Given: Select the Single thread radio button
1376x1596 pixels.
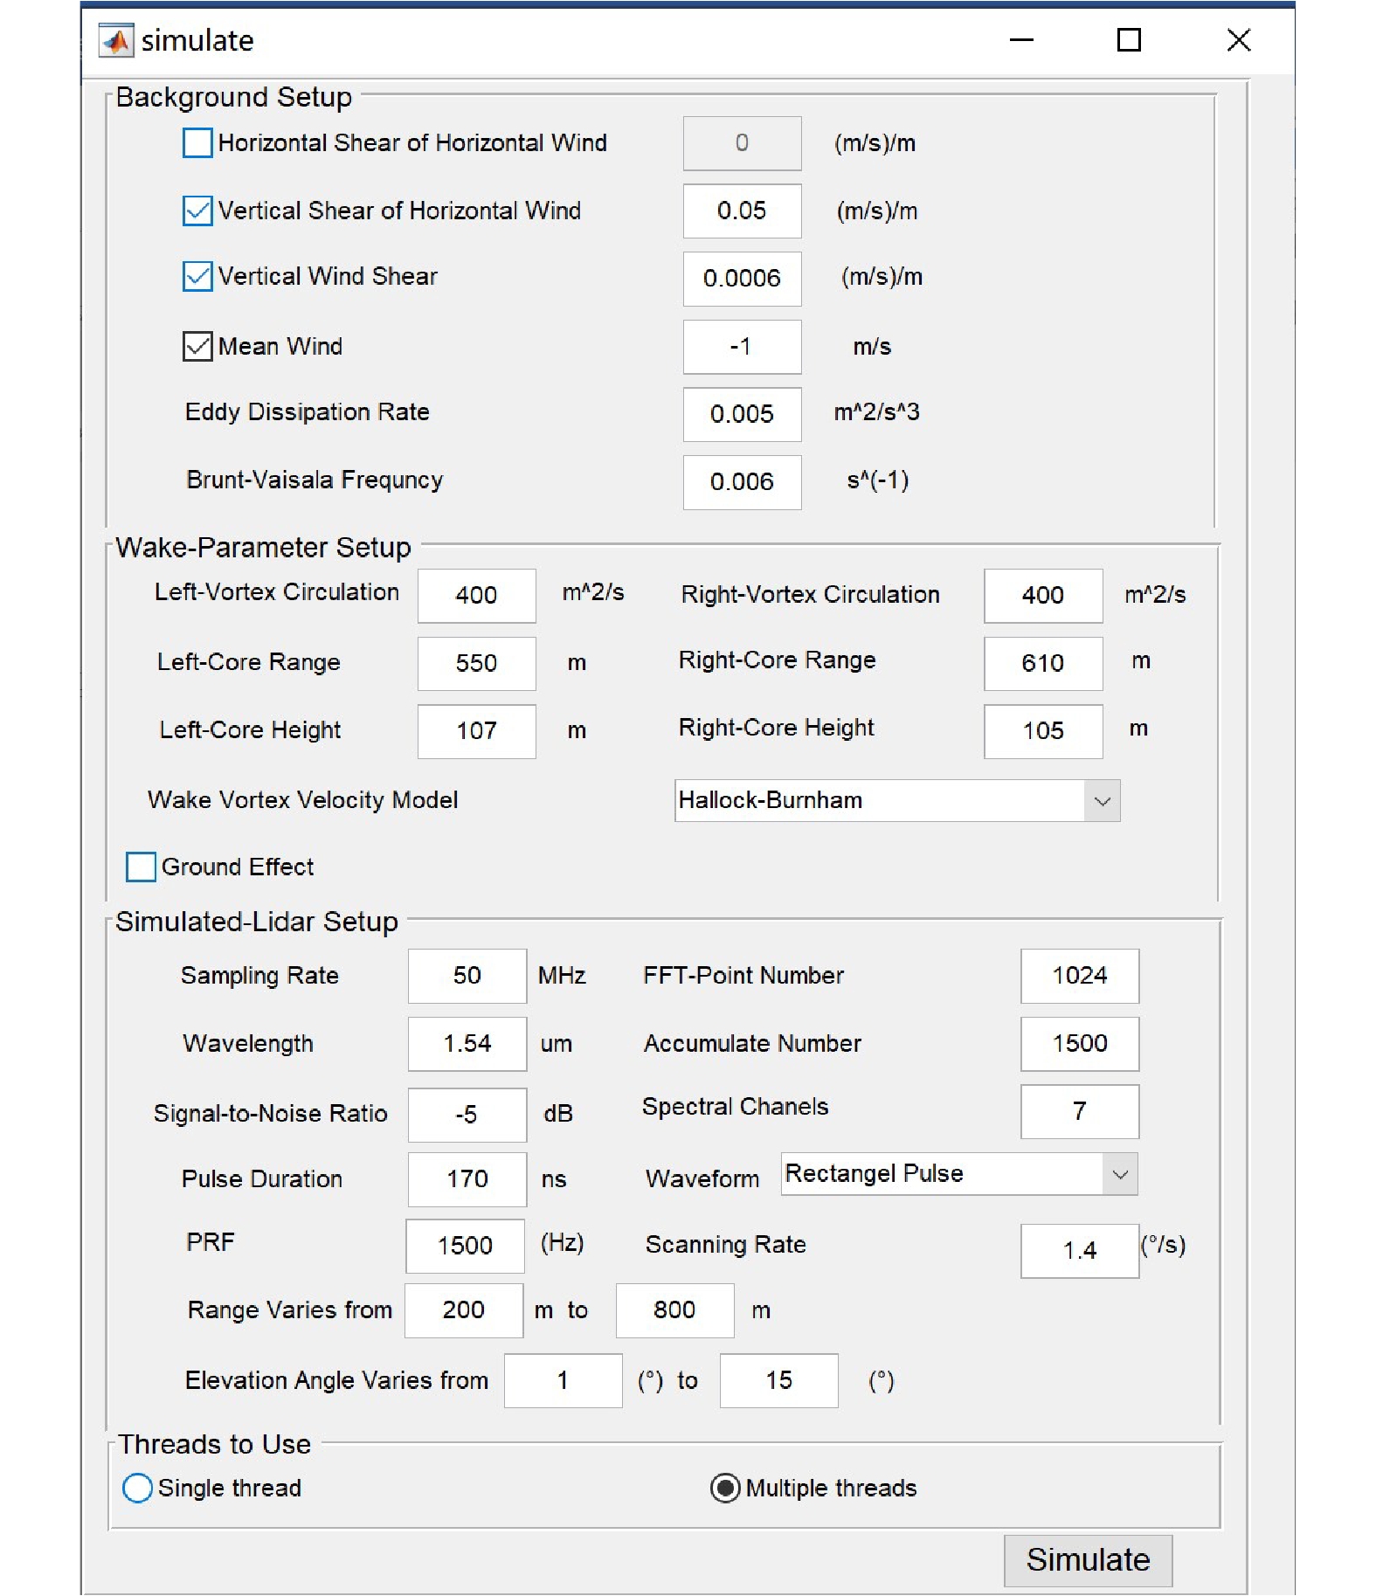Looking at the screenshot, I should coord(138,1488).
